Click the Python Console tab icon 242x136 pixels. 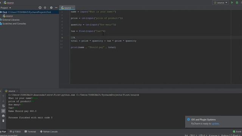pyautogui.click(x=41, y=132)
